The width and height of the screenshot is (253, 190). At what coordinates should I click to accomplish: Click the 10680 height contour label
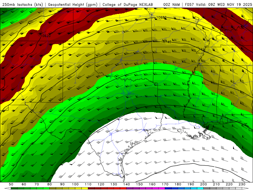pyautogui.click(x=161, y=17)
